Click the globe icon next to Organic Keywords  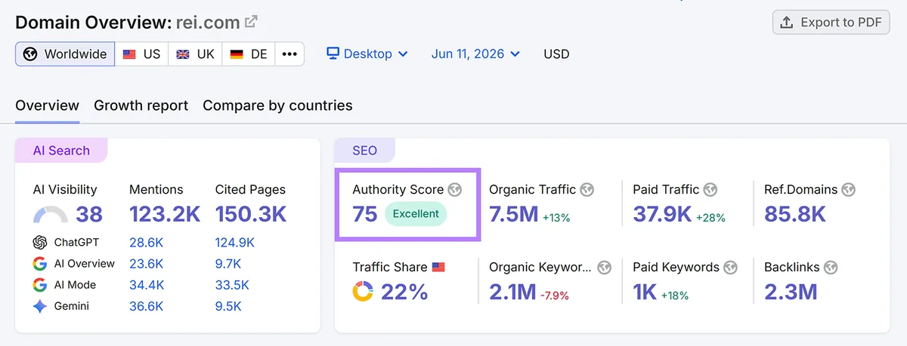coord(604,267)
